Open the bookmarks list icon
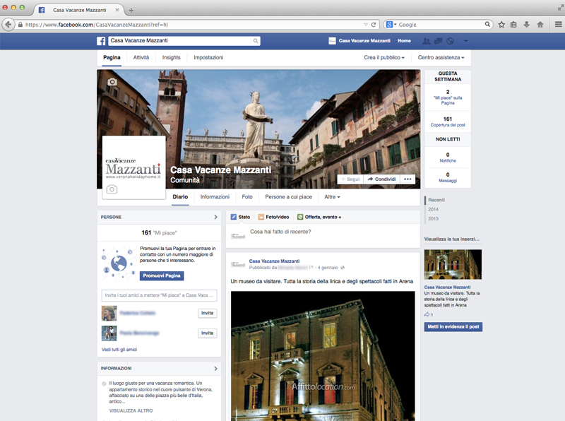The width and height of the screenshot is (565, 421). click(513, 25)
